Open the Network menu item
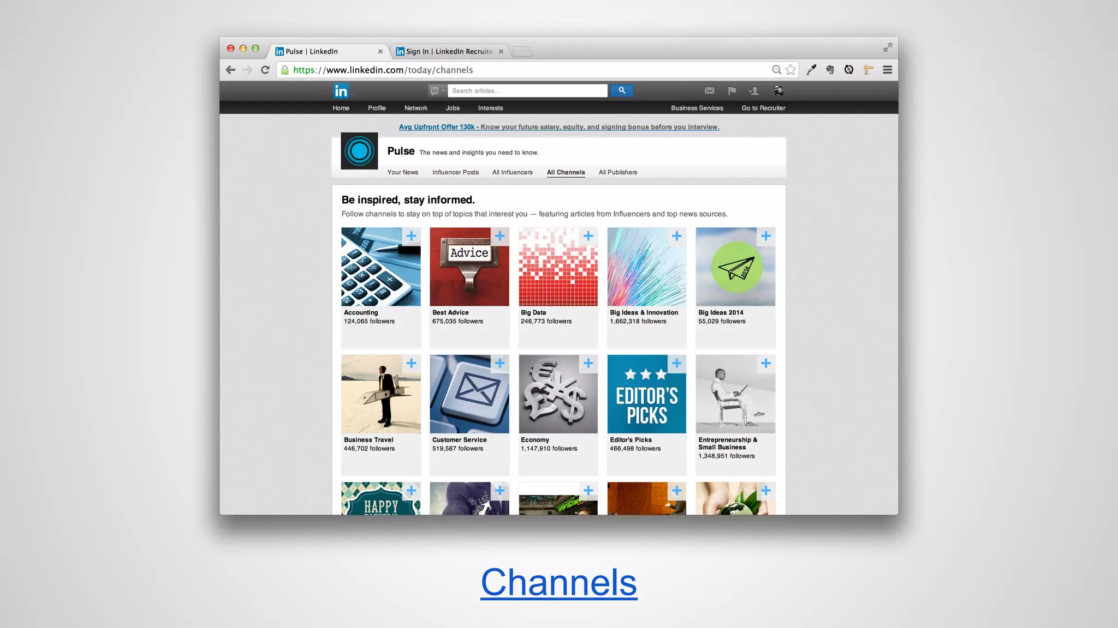The width and height of the screenshot is (1118, 628). click(416, 108)
